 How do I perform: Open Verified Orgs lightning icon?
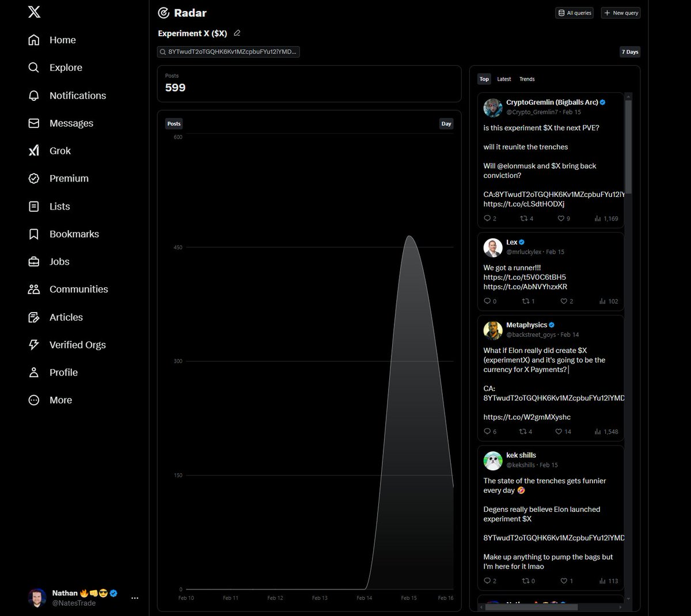click(34, 345)
